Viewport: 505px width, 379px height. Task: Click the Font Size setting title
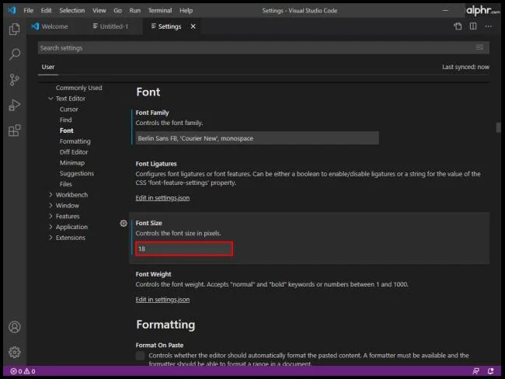148,223
